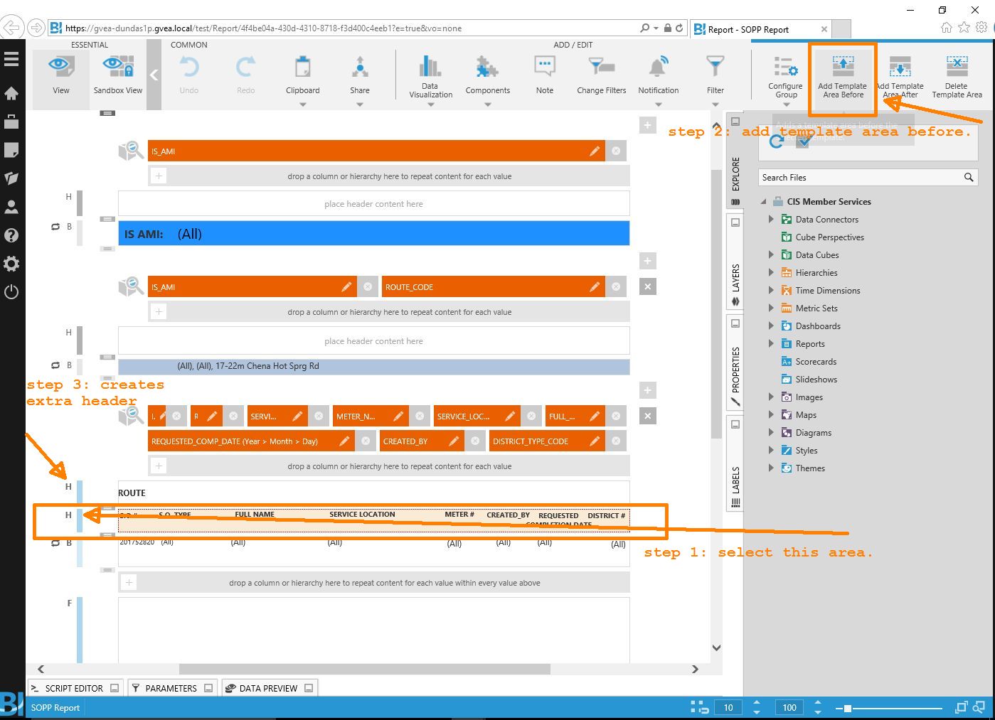Viewport: 995px width, 720px height.
Task: Open the Notification tool
Action: (659, 75)
